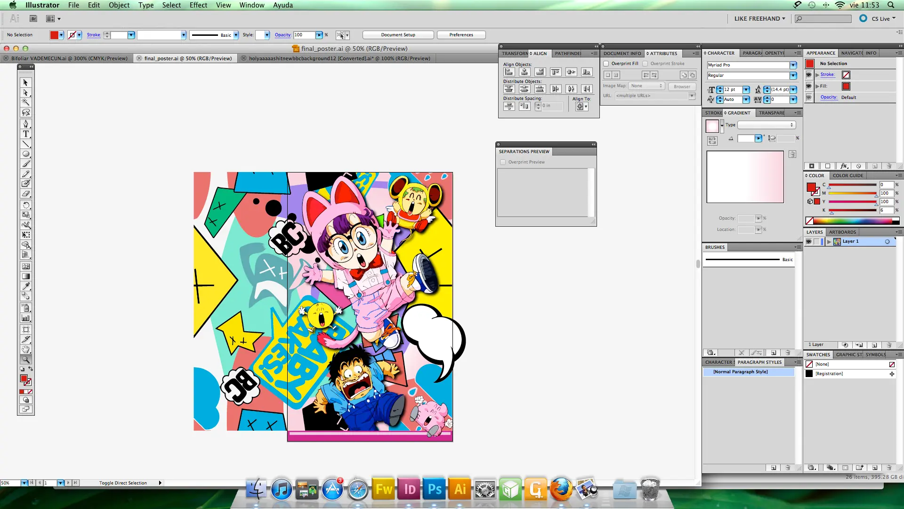Screen dimensions: 904x509
Task: Choose the Lasso tool
Action: tap(25, 112)
